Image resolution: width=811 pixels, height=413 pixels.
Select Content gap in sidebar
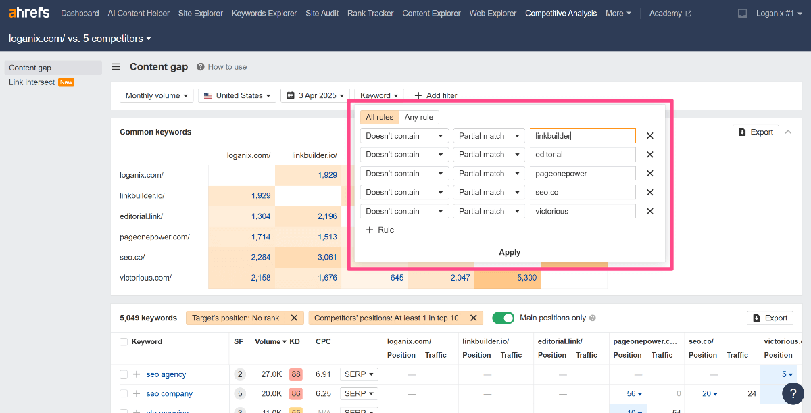[53, 68]
